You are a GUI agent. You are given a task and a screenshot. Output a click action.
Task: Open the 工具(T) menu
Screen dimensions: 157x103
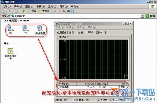click(x=52, y=7)
